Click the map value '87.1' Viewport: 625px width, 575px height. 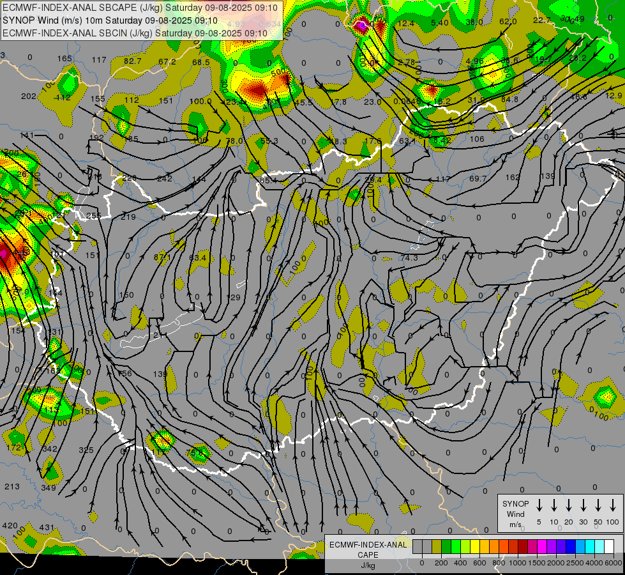pyautogui.click(x=163, y=257)
